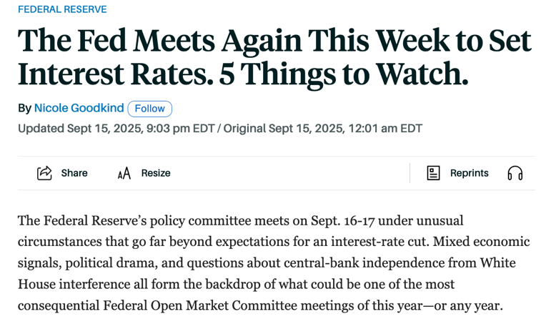Image resolution: width=541 pixels, height=324 pixels.
Task: Click the AA text resize icon
Action: 124,173
